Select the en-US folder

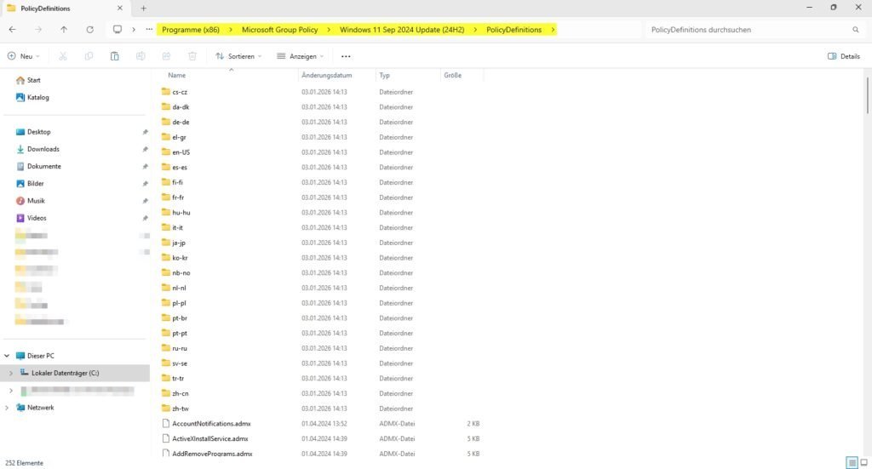[181, 152]
